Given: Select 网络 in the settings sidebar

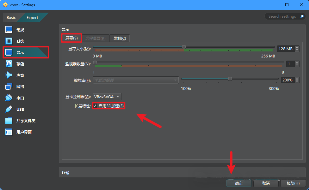Looking at the screenshot, I should click(20, 87).
